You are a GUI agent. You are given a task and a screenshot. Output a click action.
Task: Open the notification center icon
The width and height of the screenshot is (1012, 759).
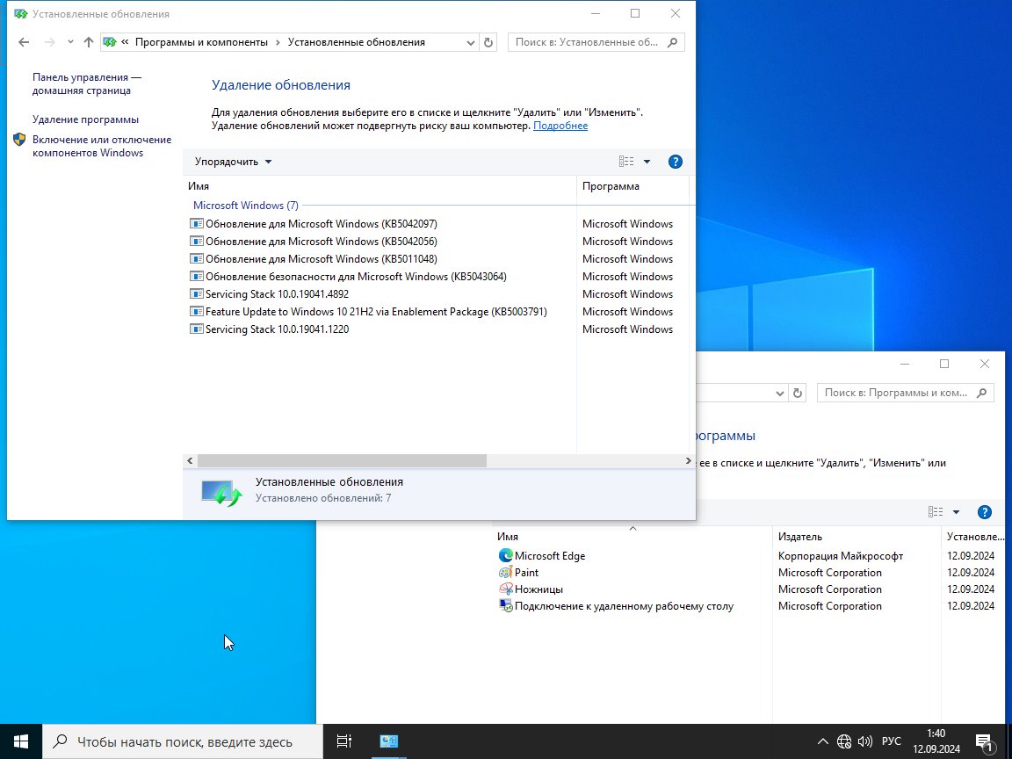point(984,742)
